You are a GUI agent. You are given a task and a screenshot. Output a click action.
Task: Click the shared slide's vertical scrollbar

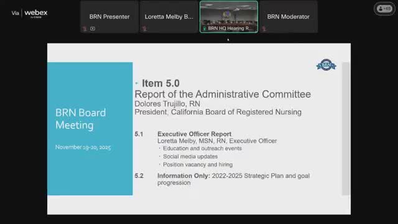(x=346, y=129)
